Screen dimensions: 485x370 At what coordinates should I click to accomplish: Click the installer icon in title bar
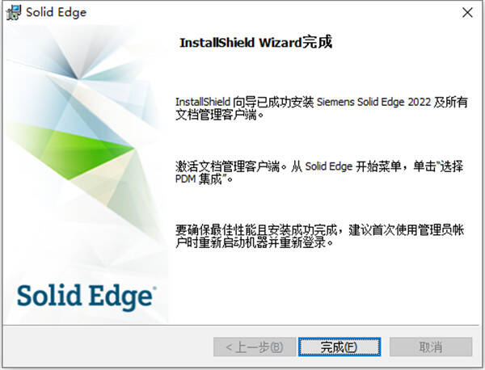pos(13,12)
